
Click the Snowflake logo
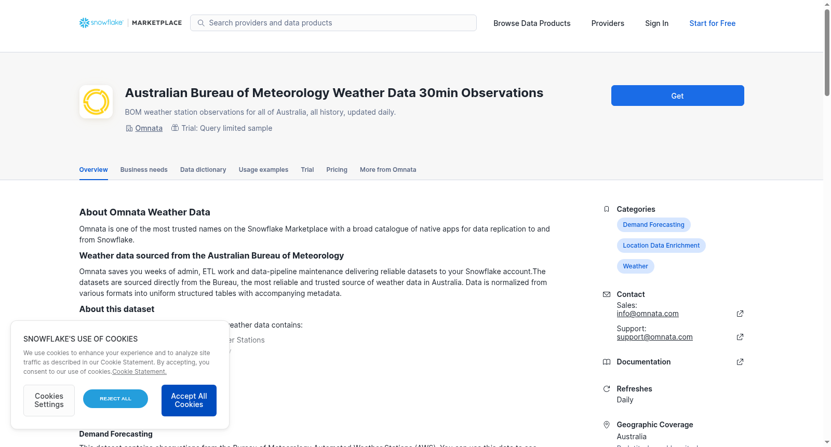[x=101, y=23]
